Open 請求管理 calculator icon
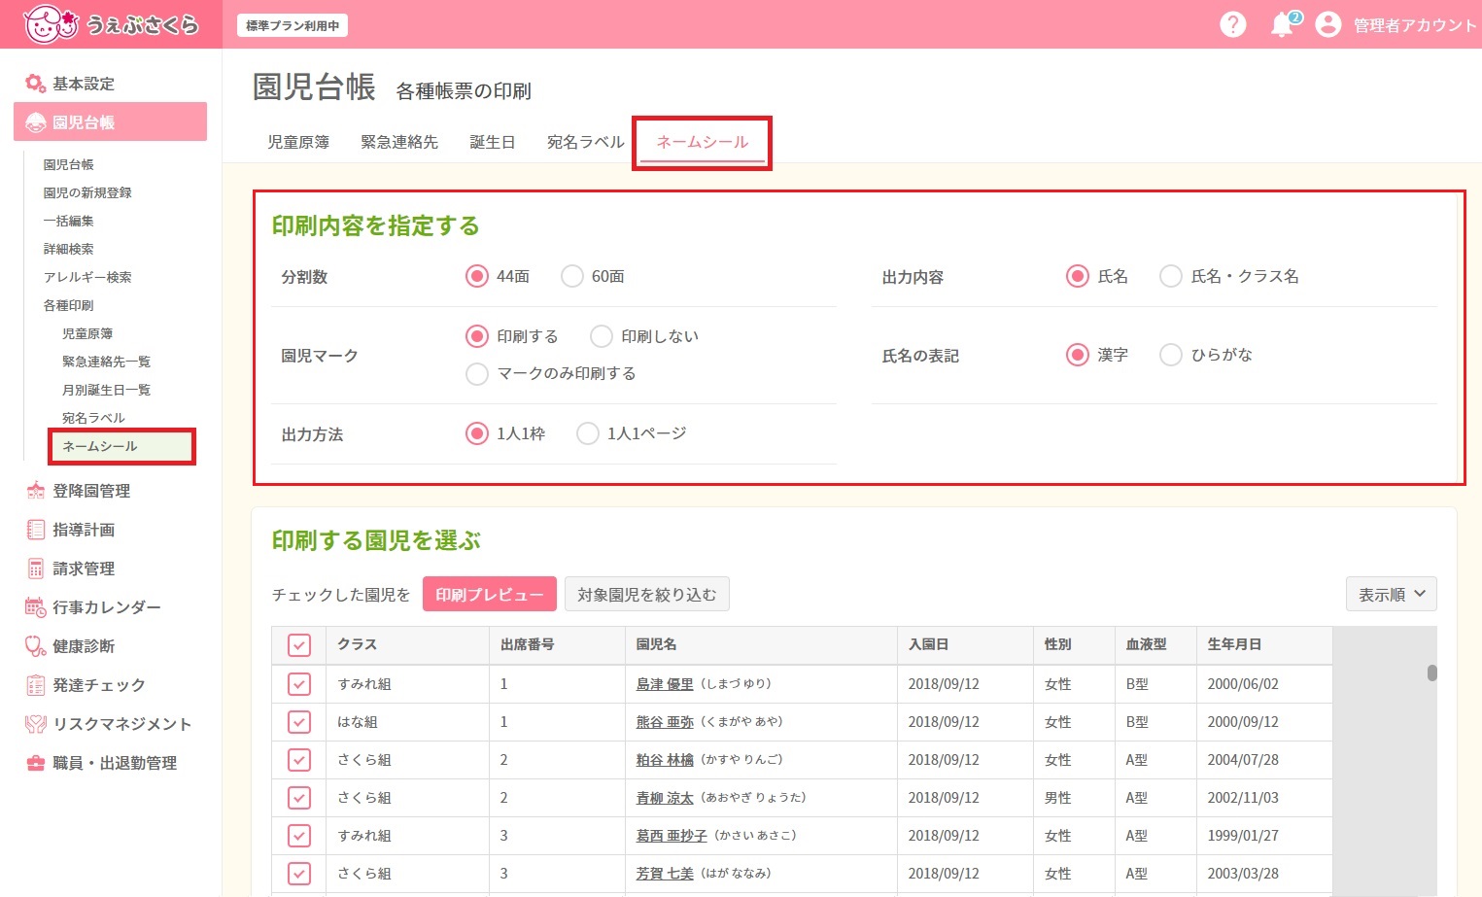The width and height of the screenshot is (1482, 897). pyautogui.click(x=36, y=569)
